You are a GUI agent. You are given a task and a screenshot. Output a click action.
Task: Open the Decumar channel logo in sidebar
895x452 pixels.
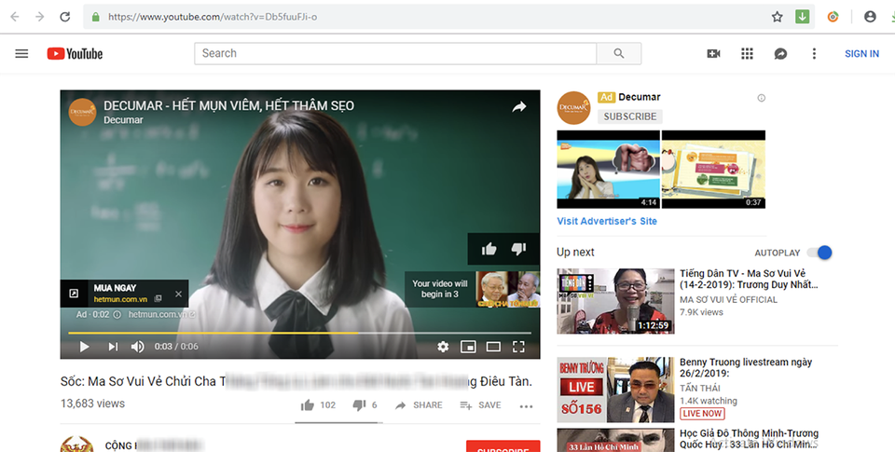(573, 108)
